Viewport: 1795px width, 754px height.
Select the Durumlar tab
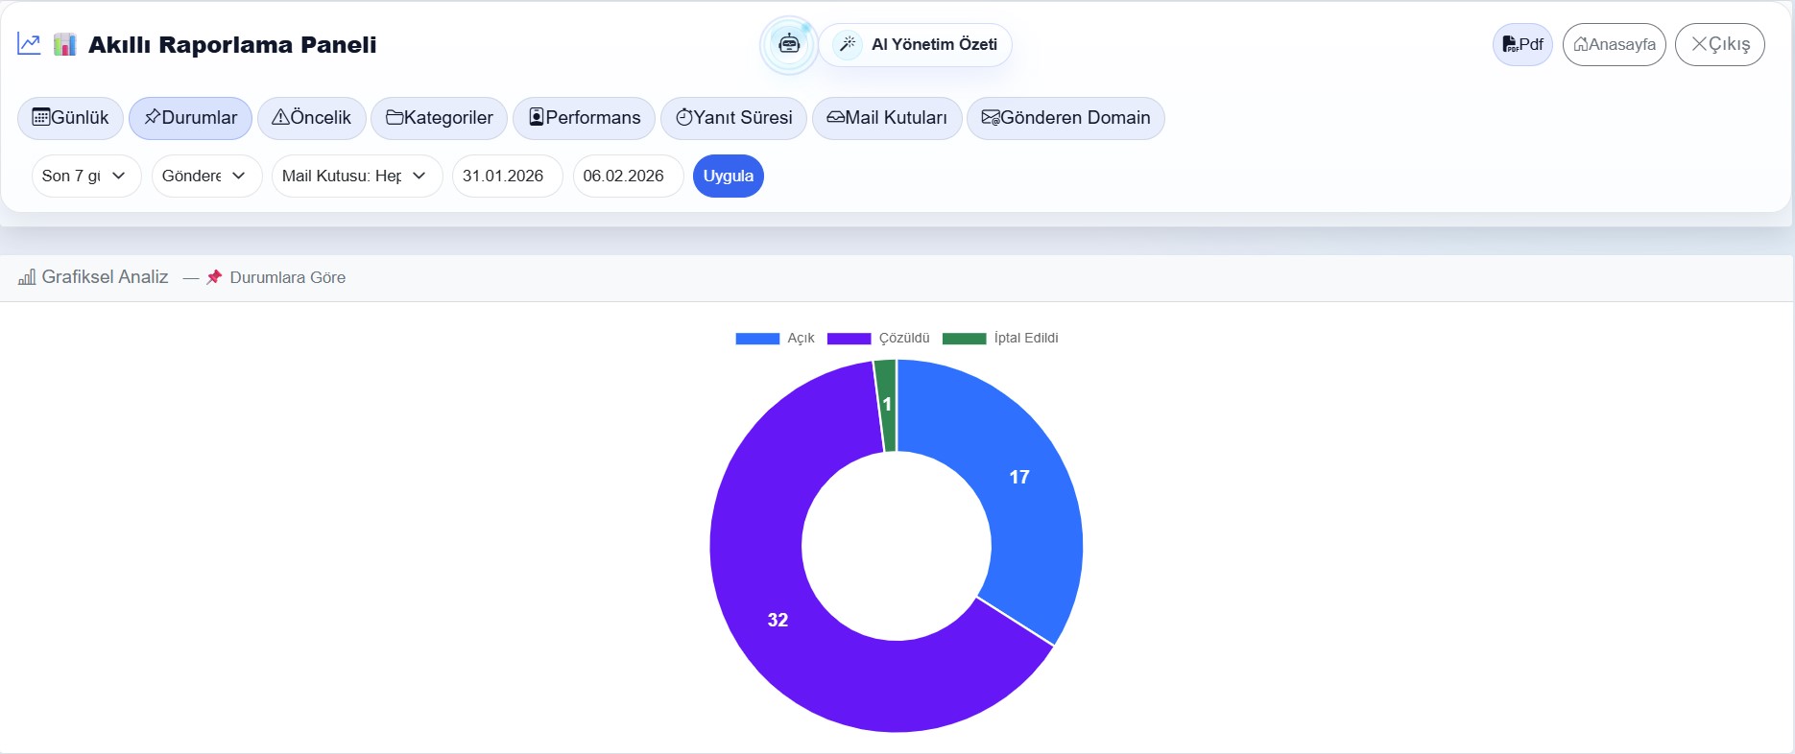pyautogui.click(x=190, y=118)
